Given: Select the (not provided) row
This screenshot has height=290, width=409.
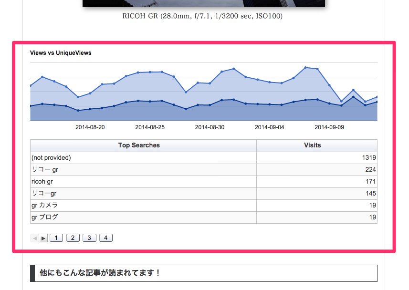Looking at the screenshot, I should 204,158.
